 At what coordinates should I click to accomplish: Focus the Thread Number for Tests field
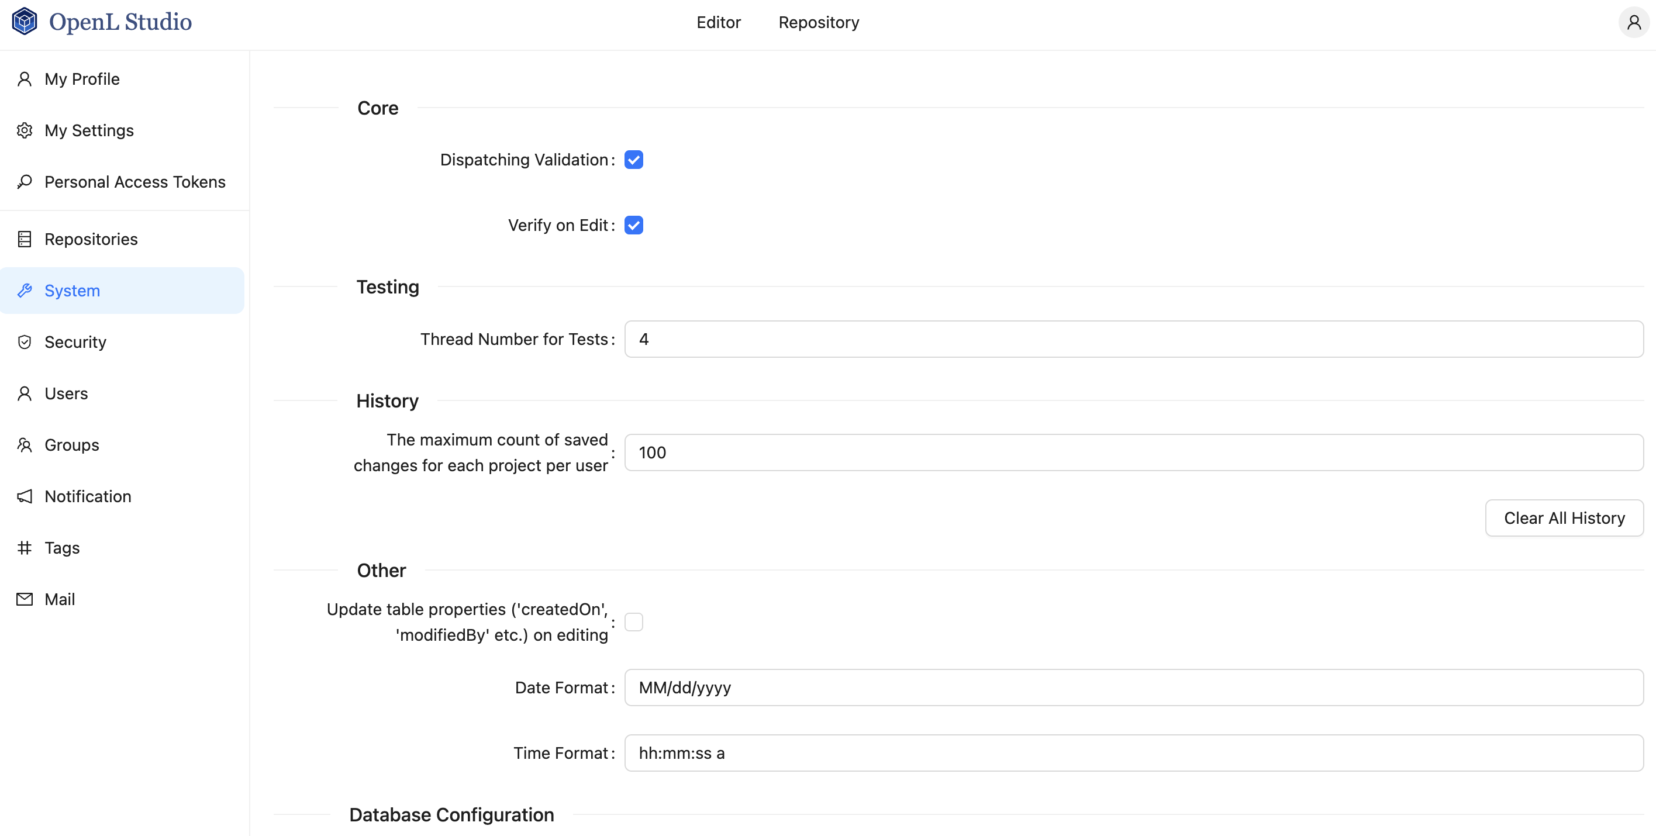[1133, 339]
